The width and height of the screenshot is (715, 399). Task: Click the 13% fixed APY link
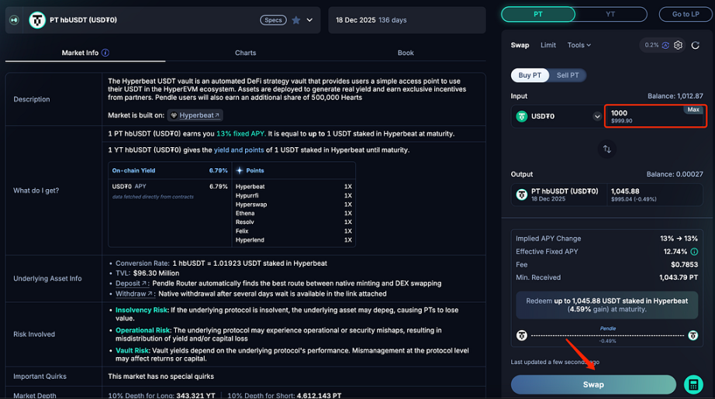[240, 134]
